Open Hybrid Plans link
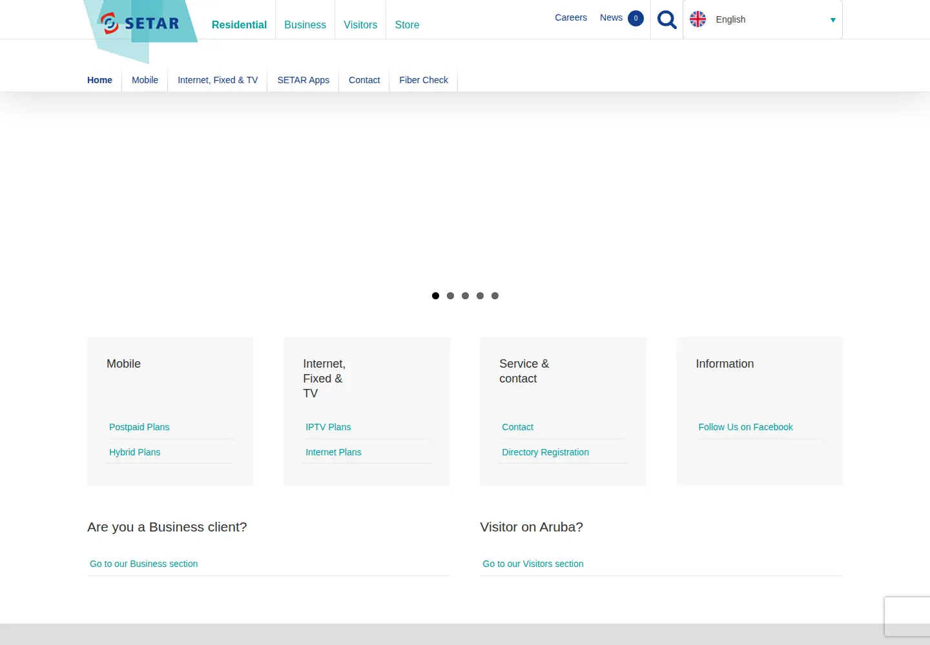Image resolution: width=930 pixels, height=645 pixels. [134, 452]
